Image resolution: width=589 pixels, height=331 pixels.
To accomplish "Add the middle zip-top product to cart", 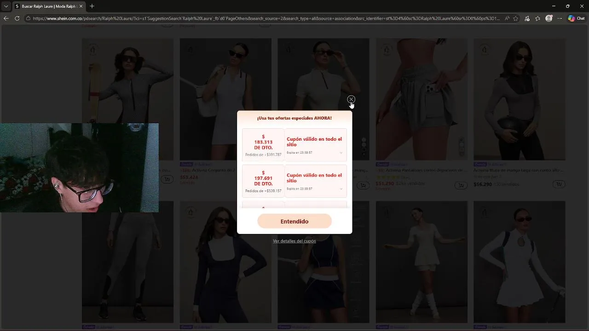I will click(x=363, y=185).
